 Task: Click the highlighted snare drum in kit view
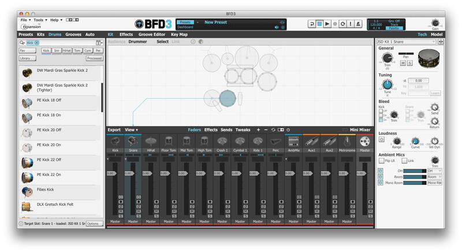[228, 98]
